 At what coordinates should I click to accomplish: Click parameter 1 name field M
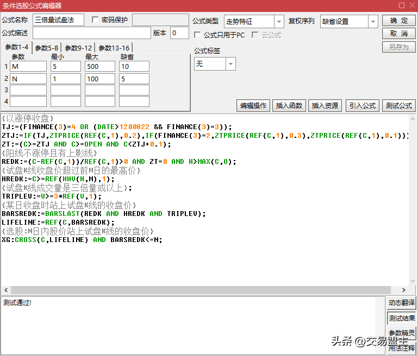(28, 67)
